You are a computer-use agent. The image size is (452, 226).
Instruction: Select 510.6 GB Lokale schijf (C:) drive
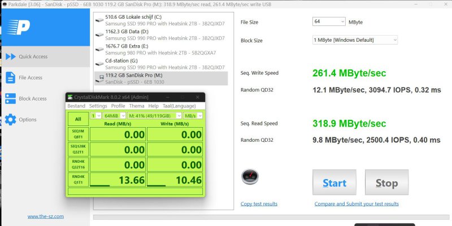[162, 20]
